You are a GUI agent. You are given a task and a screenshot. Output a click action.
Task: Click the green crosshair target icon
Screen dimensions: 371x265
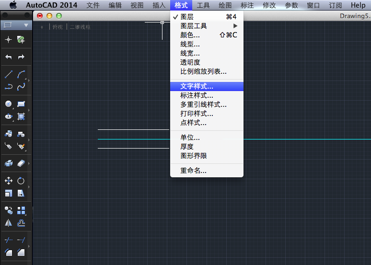(x=21, y=39)
